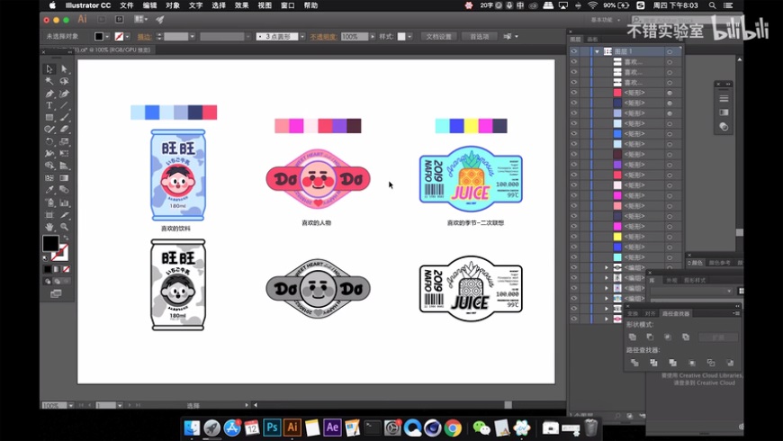Screen dimensions: 783x441
Task: Select the Eraser tool
Action: 65,130
